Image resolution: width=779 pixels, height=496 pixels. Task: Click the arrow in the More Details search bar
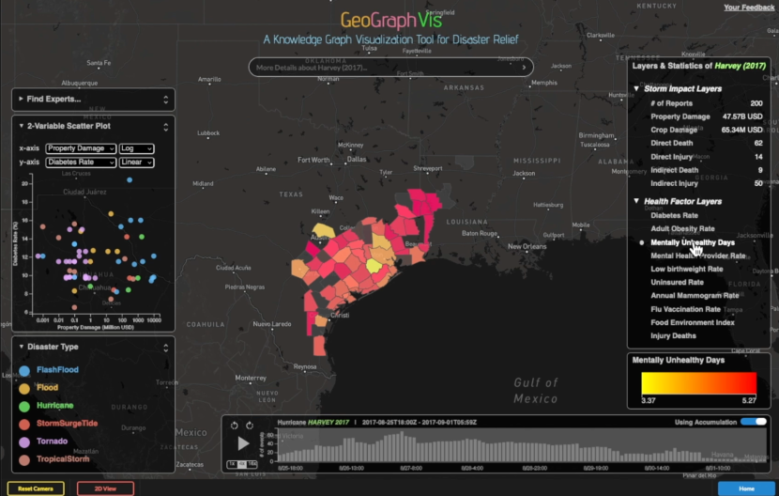coord(524,67)
